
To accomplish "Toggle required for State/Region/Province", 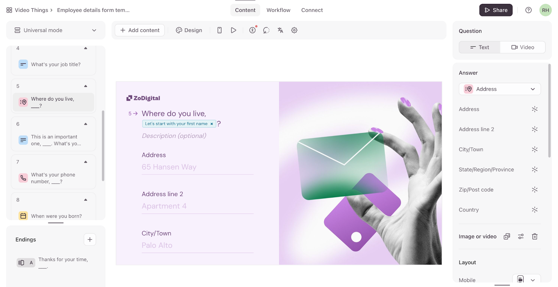I will click(x=535, y=170).
